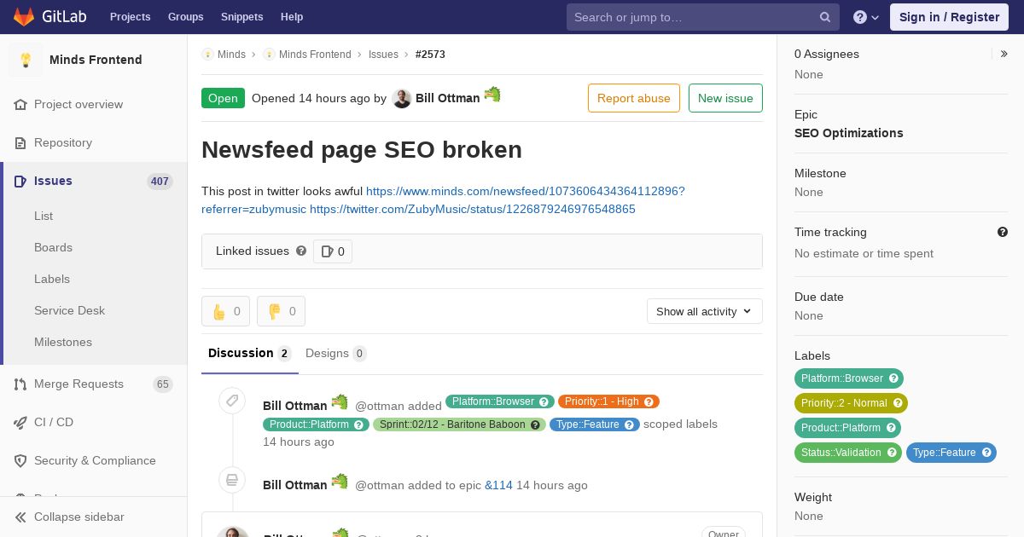Switch to the Discussion tab
This screenshot has height=537, width=1024.
[250, 353]
